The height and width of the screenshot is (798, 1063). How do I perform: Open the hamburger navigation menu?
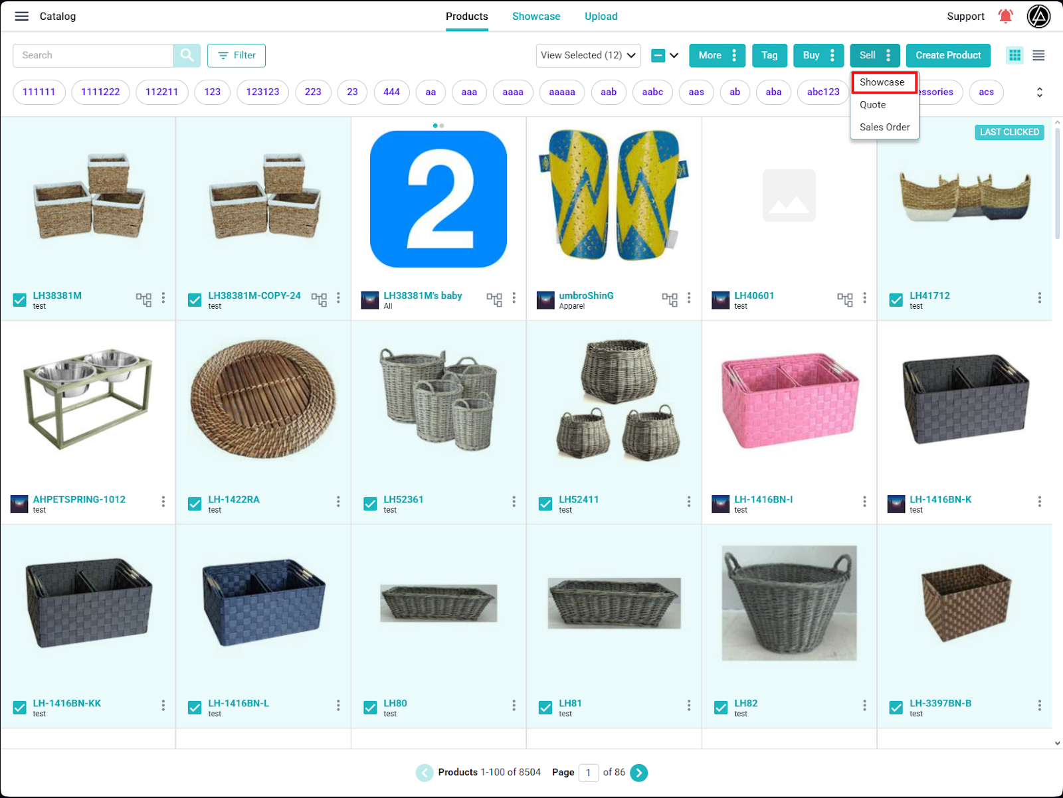(22, 16)
